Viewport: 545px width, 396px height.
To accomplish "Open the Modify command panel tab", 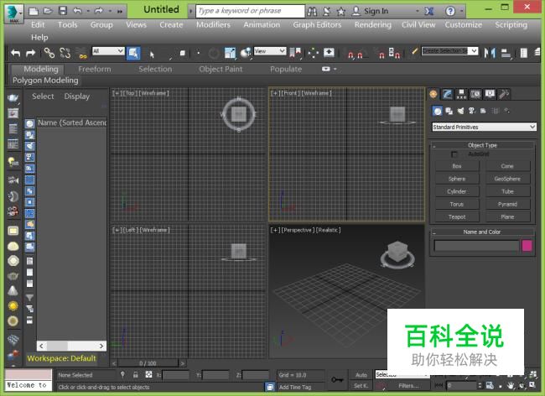I will point(448,95).
